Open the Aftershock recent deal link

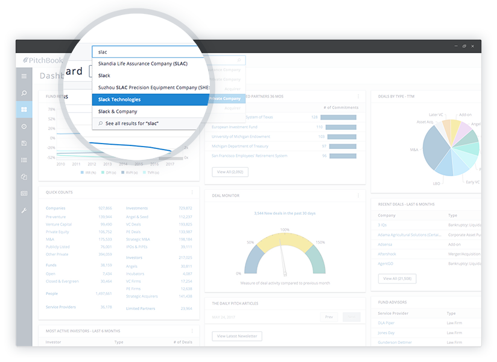pyautogui.click(x=387, y=254)
